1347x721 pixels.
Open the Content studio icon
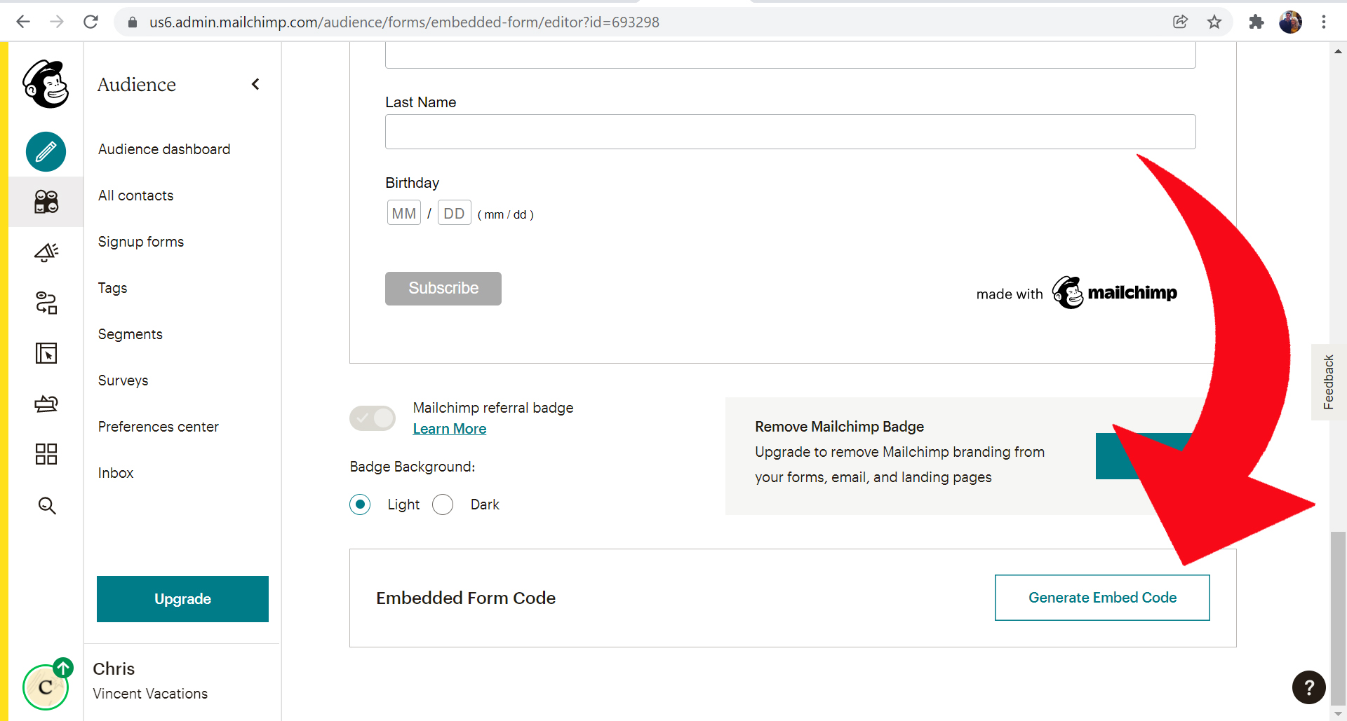(x=46, y=404)
